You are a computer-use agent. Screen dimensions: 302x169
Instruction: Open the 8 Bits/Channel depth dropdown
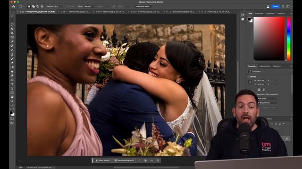click(268, 103)
